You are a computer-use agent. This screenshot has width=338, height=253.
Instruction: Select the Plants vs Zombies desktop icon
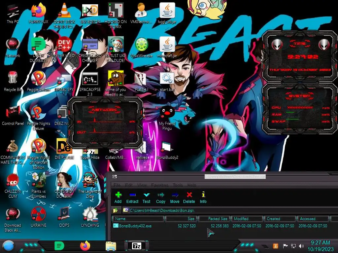pos(38,185)
